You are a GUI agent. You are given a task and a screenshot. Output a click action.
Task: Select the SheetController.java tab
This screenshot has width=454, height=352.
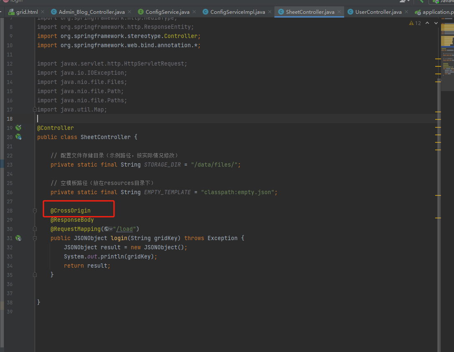[310, 12]
